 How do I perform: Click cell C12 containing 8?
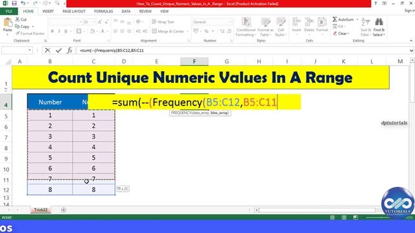click(93, 190)
